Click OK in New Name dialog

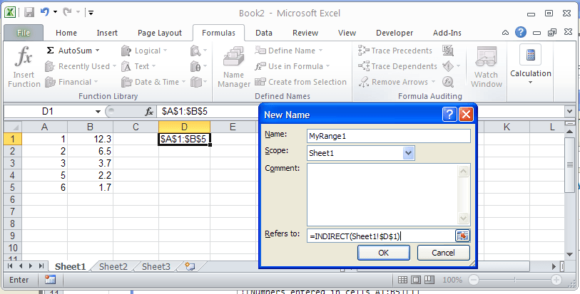(x=384, y=253)
